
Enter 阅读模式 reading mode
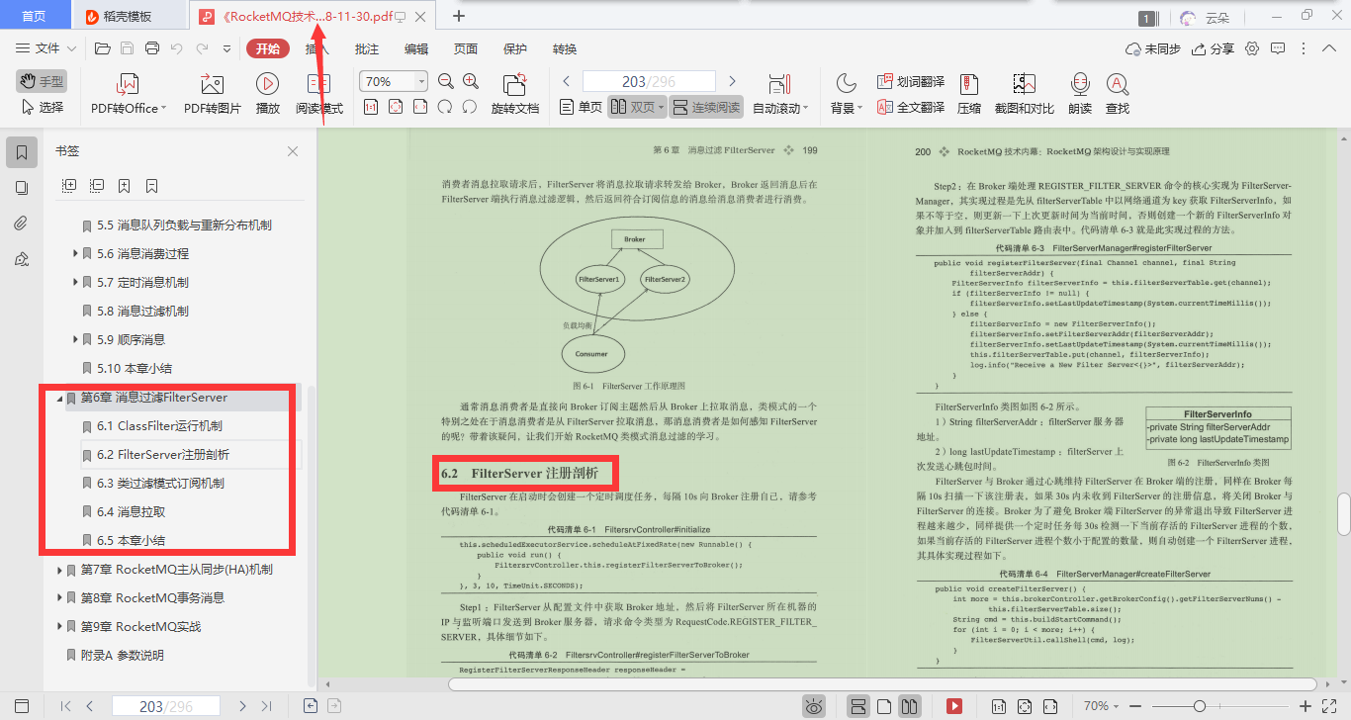(x=319, y=95)
